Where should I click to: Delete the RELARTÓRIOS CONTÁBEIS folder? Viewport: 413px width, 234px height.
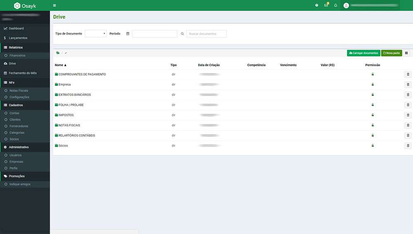pyautogui.click(x=408, y=136)
